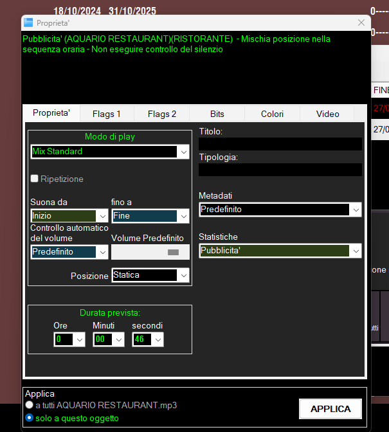Open the Flags 2 tab
Screen dimensions: 389x432
(162, 114)
